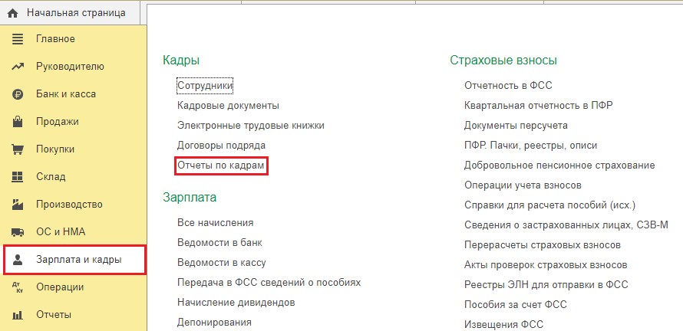
Task: Open Реестры ЭЛН для отправки в ФСС
Action: coord(546,285)
